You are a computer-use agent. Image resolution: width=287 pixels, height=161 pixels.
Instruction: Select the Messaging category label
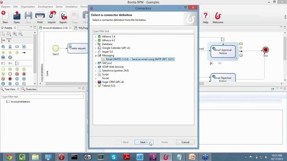(x=108, y=55)
